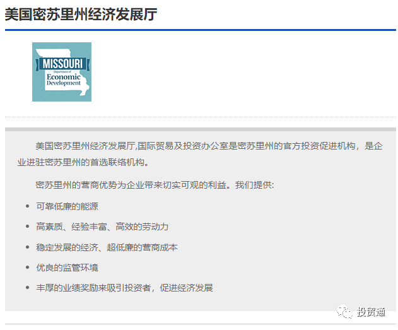Click the line 业进驻密苏里州的首选联络机构
The width and height of the screenshot is (398, 330).
83,162
